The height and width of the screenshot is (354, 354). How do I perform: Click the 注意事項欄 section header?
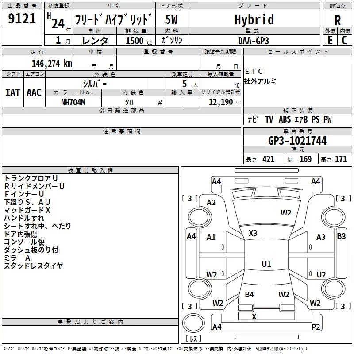[121, 131]
